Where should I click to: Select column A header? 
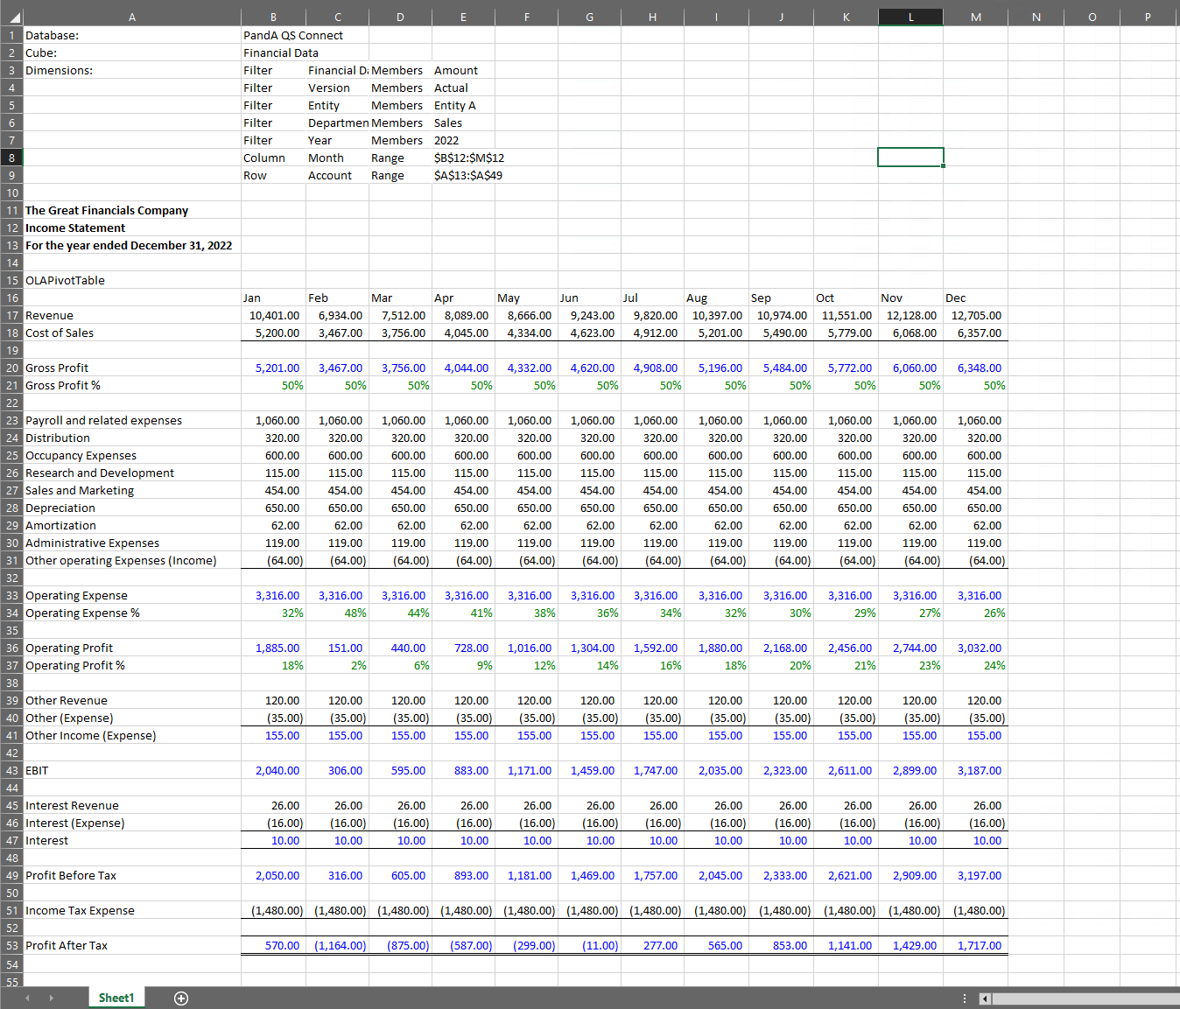click(131, 17)
